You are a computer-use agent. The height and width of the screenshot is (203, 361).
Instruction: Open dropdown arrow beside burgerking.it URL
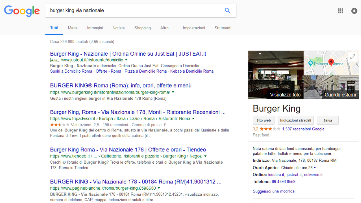pos(173,92)
